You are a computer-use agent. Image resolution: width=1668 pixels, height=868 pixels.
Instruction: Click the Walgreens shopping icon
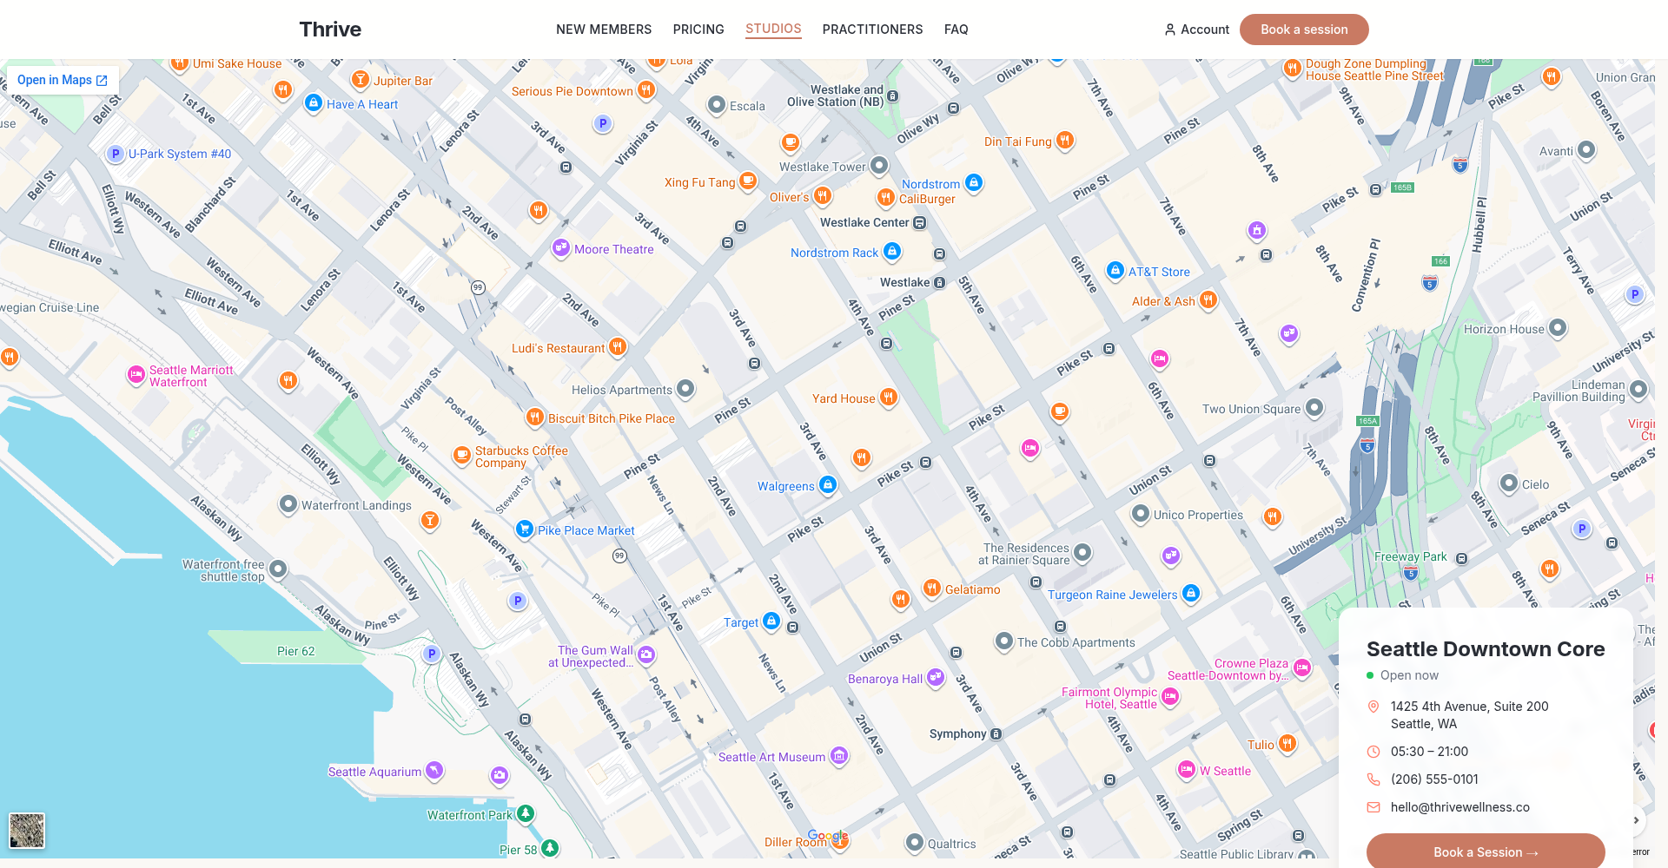(828, 484)
